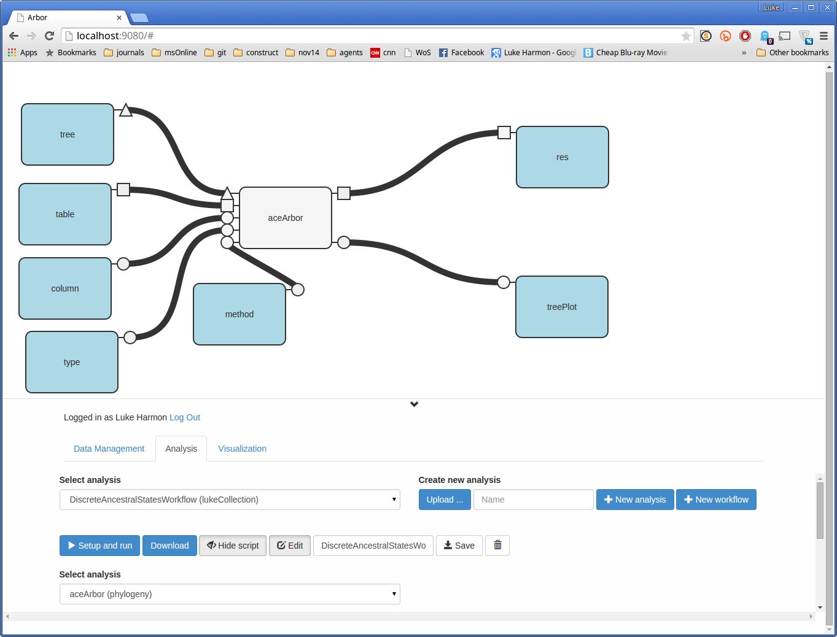Open the Other bookmarks folder
837x637 pixels.
point(793,53)
